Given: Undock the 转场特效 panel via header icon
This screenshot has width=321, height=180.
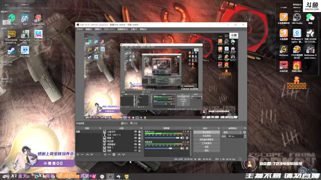Looking at the screenshot, I should pyautogui.click(x=245, y=128).
